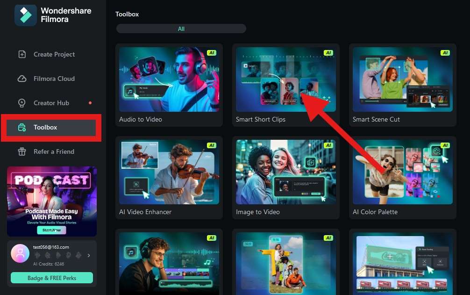The height and width of the screenshot is (295, 470).
Task: Click the Creator Hub lightbulb icon
Action: point(22,103)
